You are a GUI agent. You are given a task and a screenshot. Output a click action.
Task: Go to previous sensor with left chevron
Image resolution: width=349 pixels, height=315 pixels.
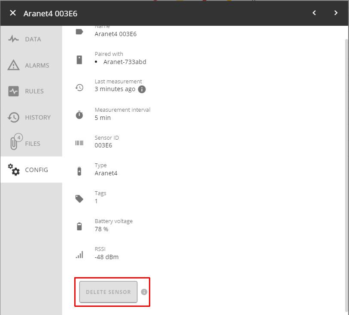click(314, 13)
